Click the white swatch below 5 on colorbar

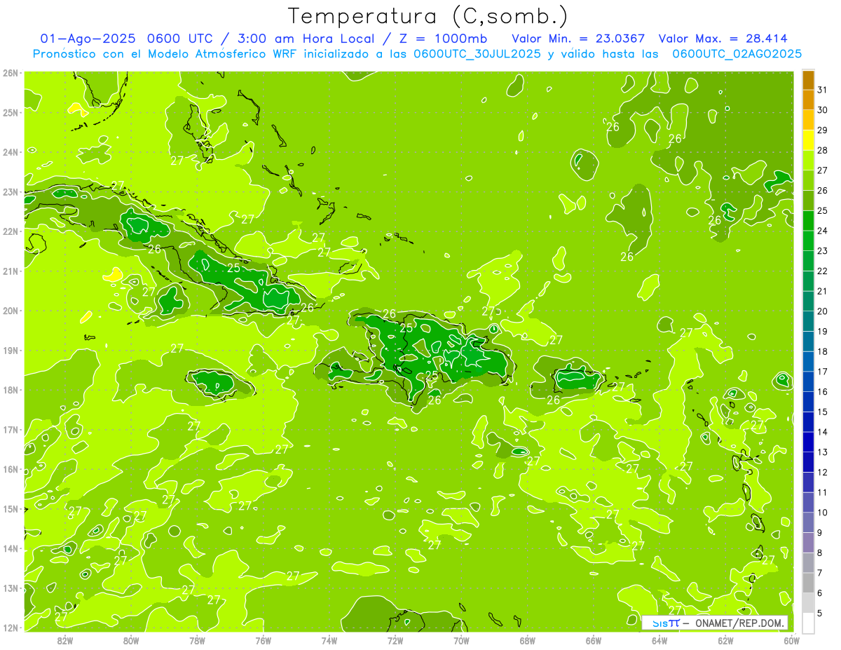point(808,623)
